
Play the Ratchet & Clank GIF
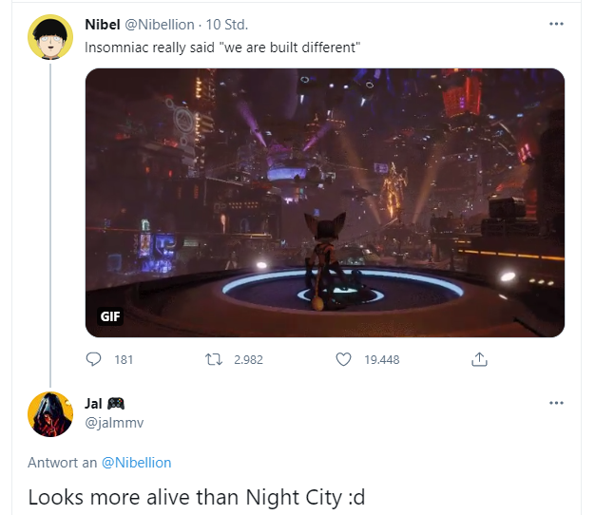pyautogui.click(x=325, y=202)
